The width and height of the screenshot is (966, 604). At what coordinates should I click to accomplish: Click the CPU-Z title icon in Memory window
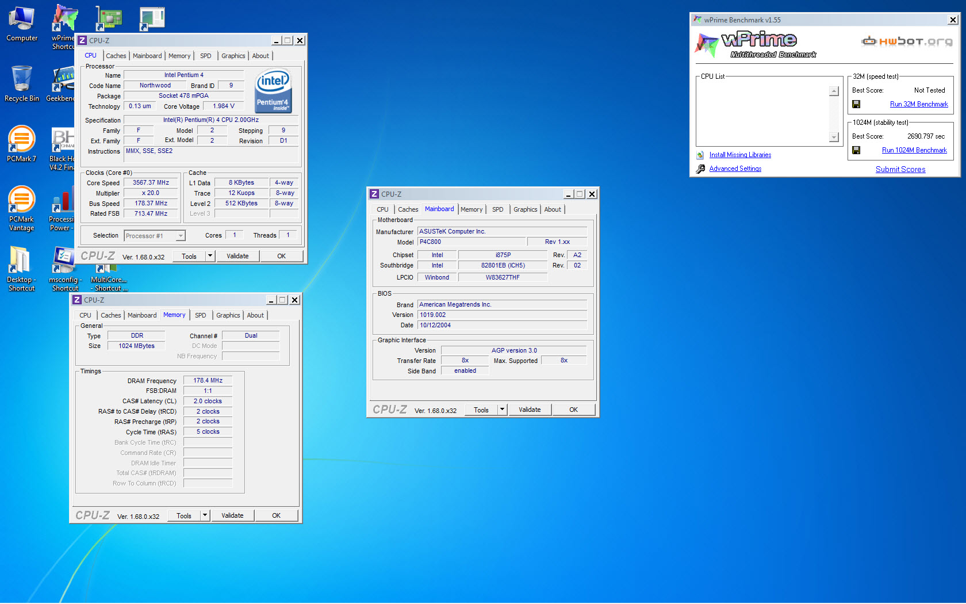[77, 300]
